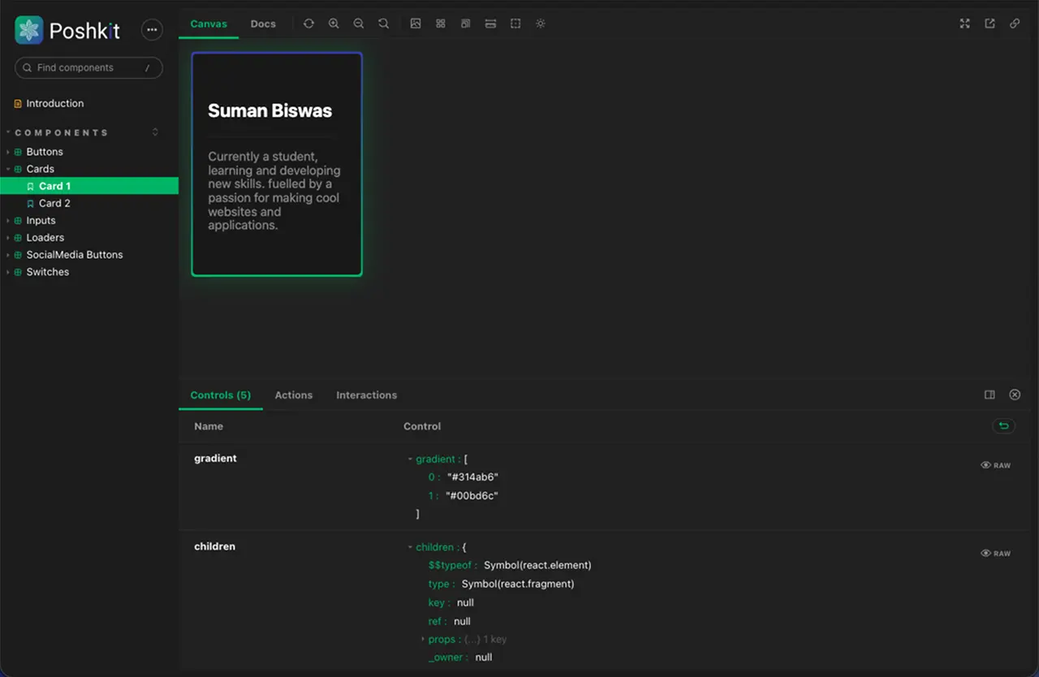Open the Actions tab

(x=294, y=395)
